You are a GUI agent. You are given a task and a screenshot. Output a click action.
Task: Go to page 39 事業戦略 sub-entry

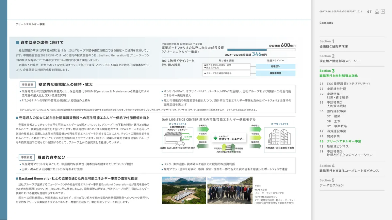tap(337, 126)
